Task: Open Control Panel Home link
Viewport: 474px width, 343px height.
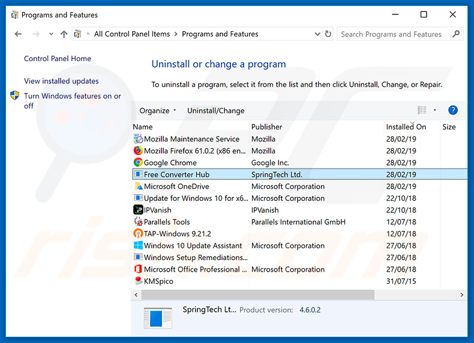Action: tap(58, 59)
